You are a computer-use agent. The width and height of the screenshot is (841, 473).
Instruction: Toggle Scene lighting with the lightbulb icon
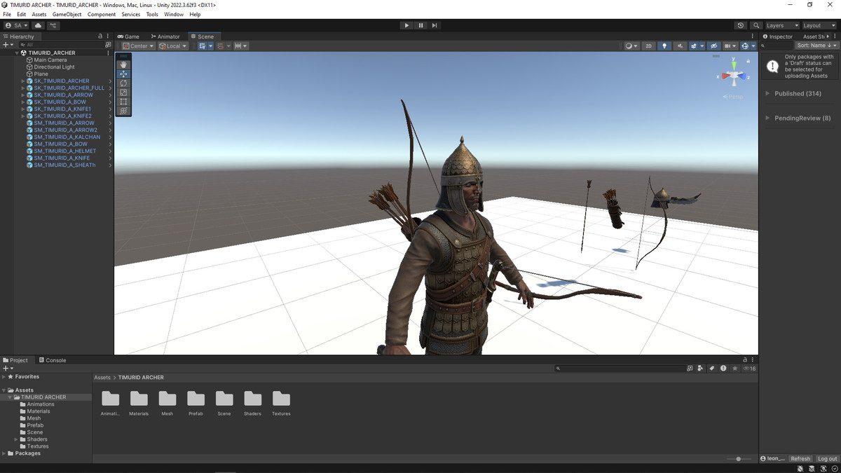pos(664,46)
